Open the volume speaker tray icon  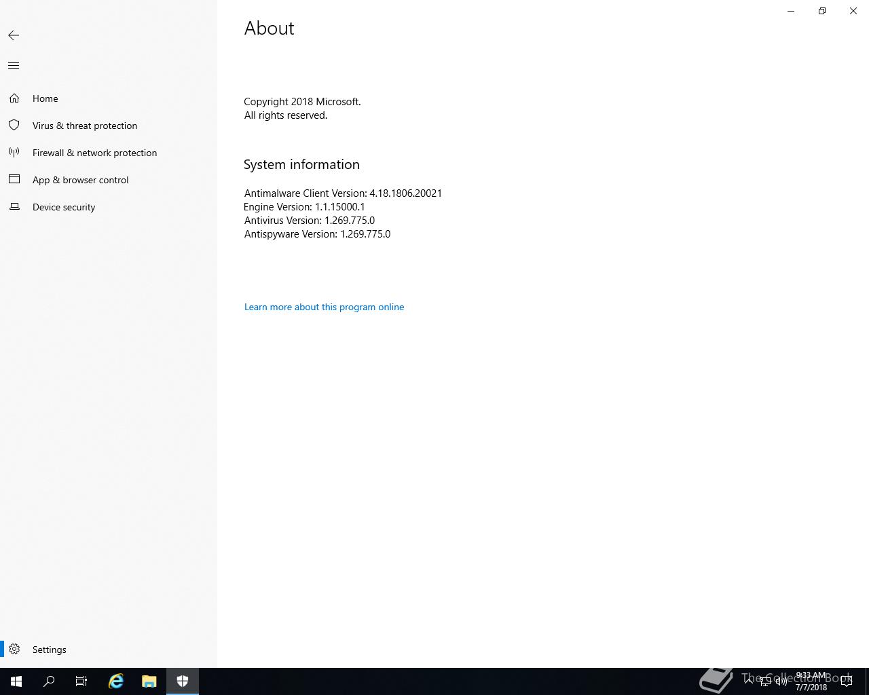781,681
